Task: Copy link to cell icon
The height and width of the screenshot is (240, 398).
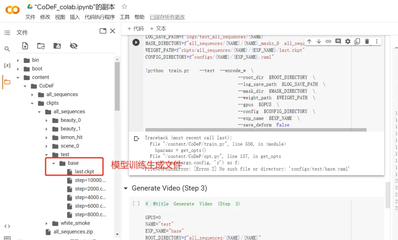Action: pos(328,41)
